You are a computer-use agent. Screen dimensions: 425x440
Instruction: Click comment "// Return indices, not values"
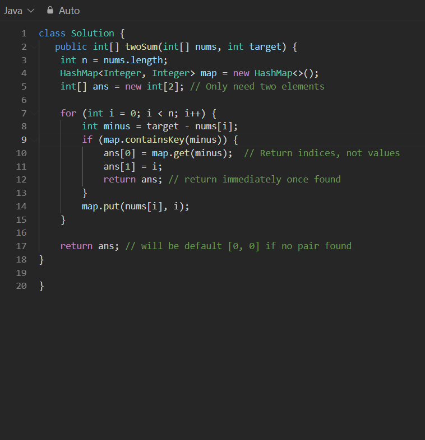[x=322, y=153]
